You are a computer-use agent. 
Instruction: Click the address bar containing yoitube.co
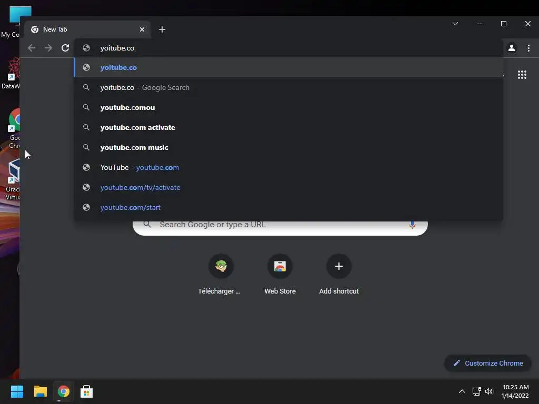[289, 48]
